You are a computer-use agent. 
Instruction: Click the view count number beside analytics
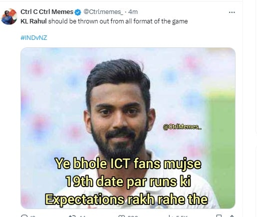[x=182, y=216]
